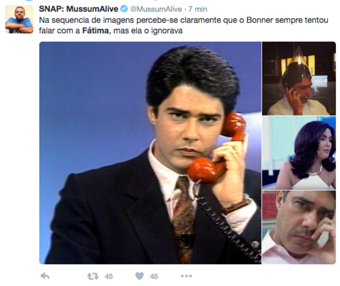Click the tweet text mentioning Bonner
Image resolution: width=340 pixels, height=286 pixels.
click(184, 25)
